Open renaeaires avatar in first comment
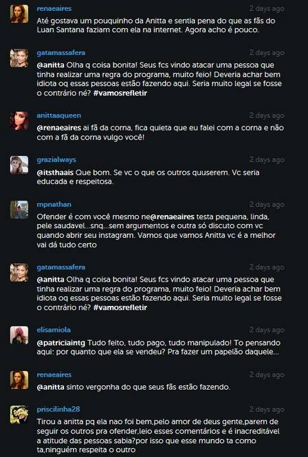Image resolution: width=308 pixels, height=457 pixels. pos(19,14)
